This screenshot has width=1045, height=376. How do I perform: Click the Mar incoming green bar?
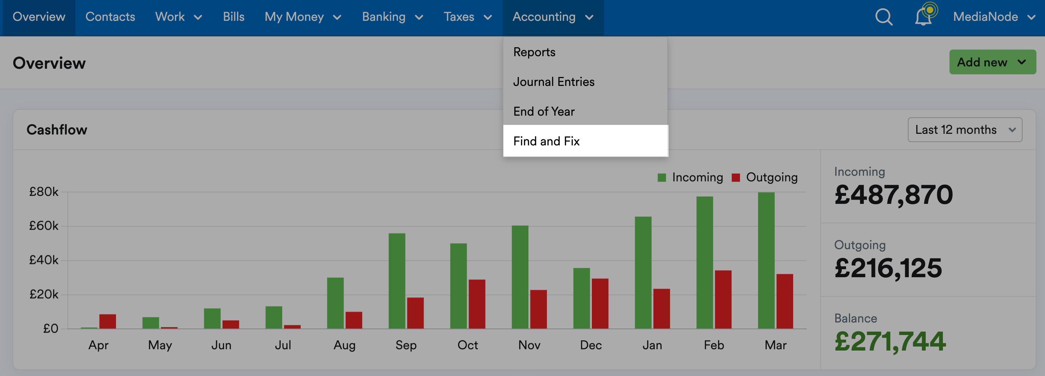click(766, 260)
